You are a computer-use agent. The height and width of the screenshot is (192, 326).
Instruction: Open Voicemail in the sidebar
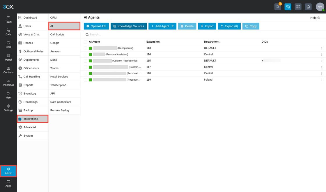pos(8,83)
